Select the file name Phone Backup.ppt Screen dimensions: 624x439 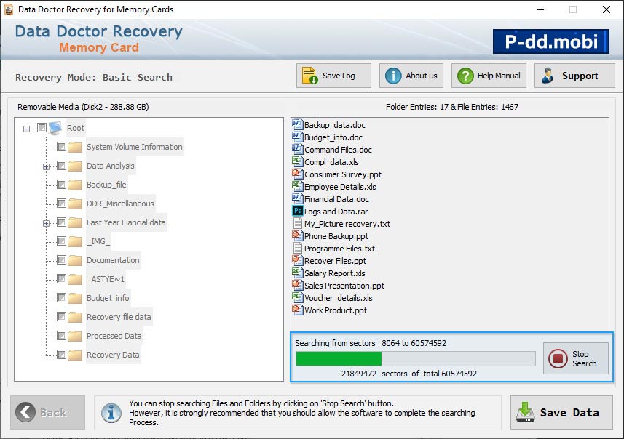336,236
